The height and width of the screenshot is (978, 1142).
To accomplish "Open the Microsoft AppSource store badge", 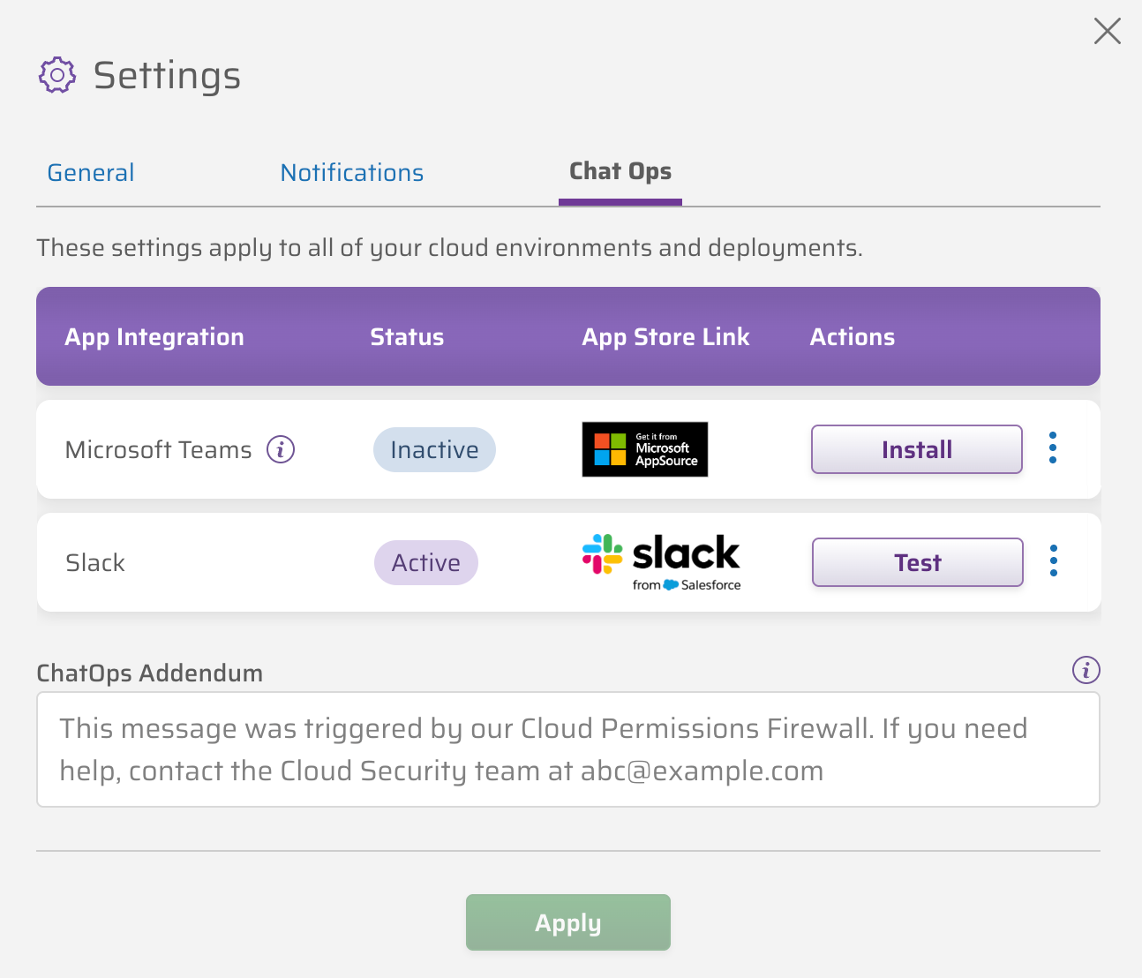I will pos(644,449).
